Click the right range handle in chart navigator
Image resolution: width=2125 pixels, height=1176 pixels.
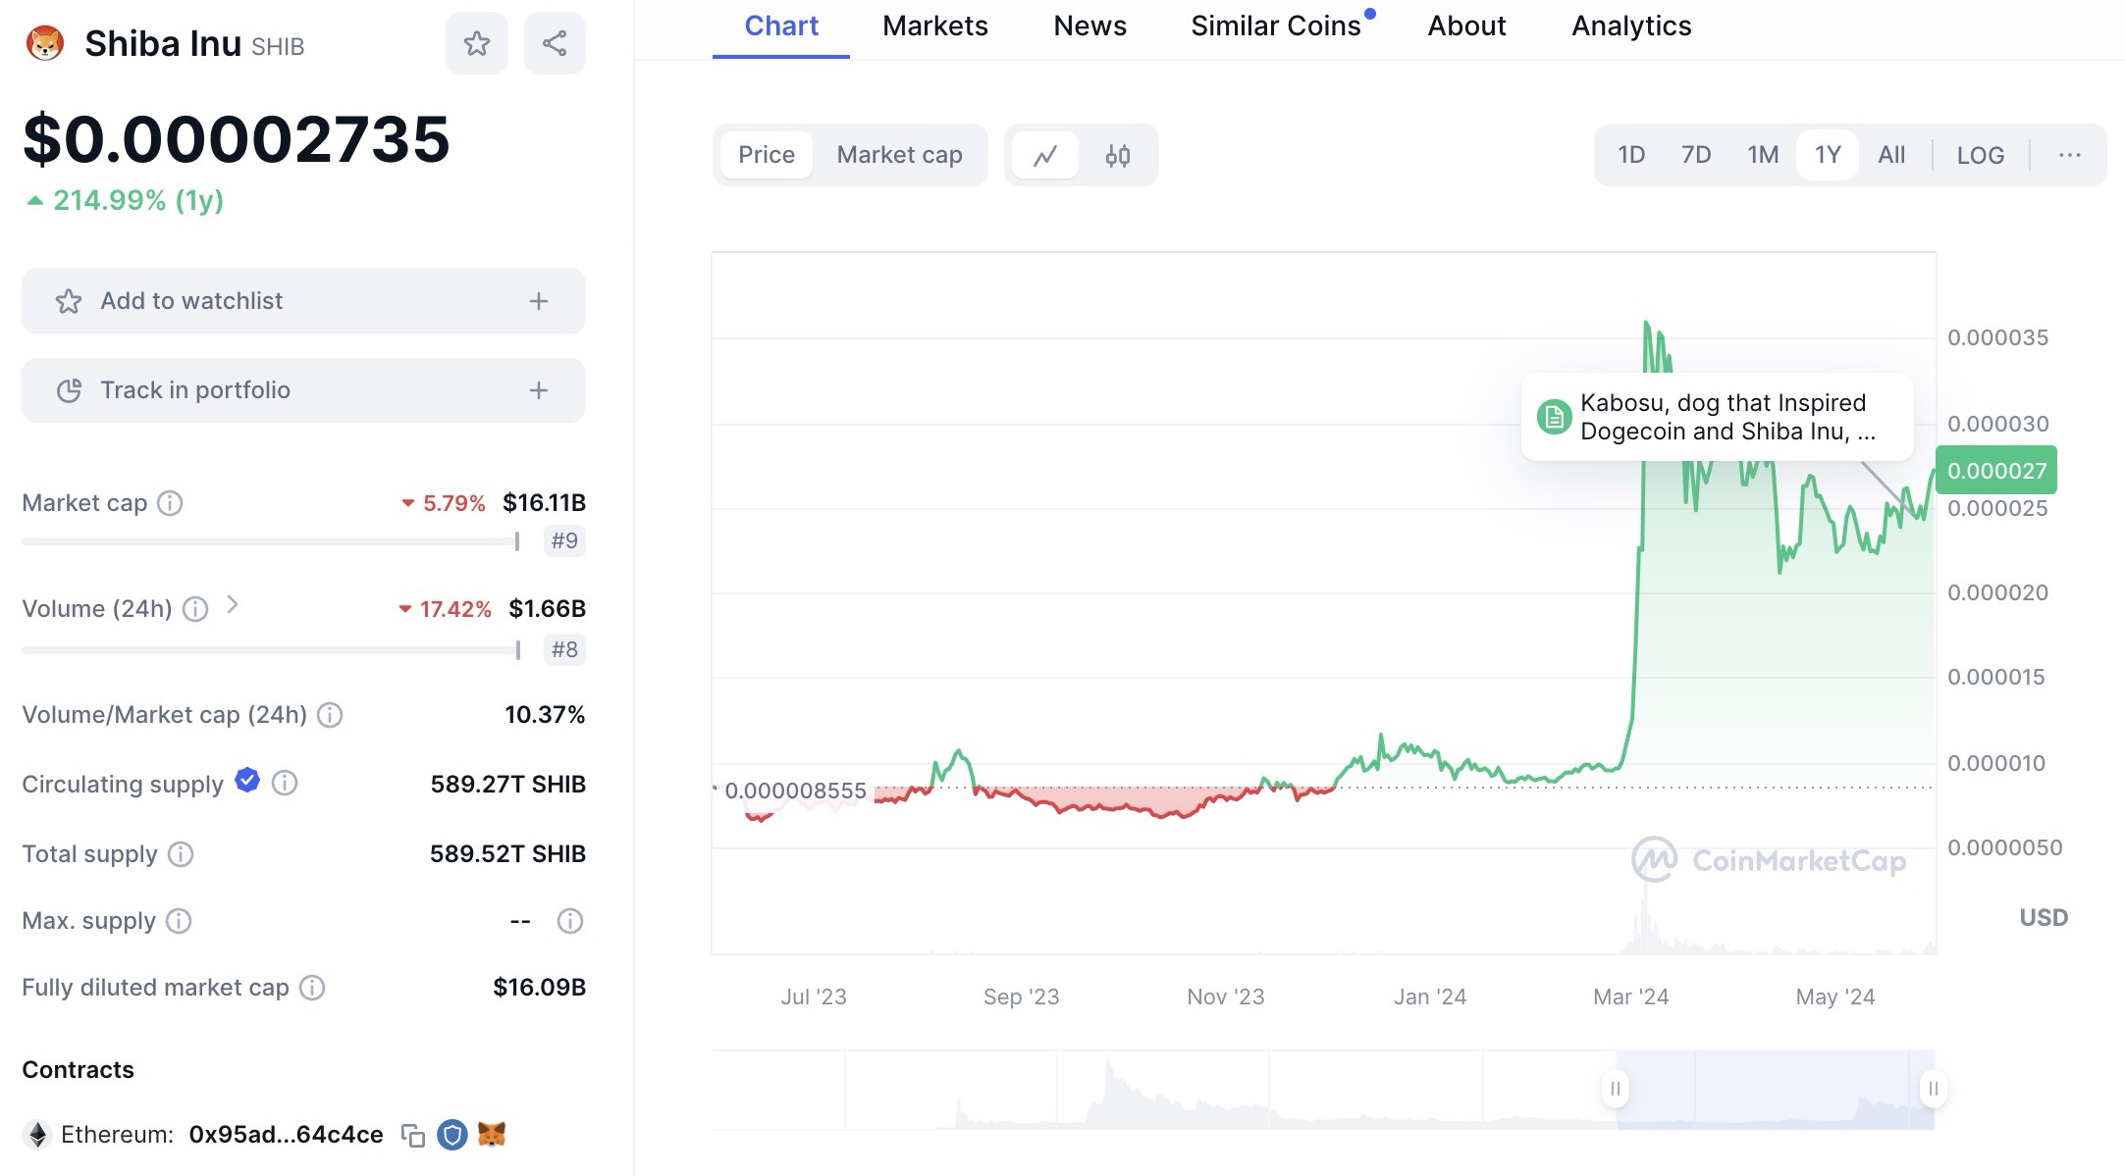click(1933, 1089)
